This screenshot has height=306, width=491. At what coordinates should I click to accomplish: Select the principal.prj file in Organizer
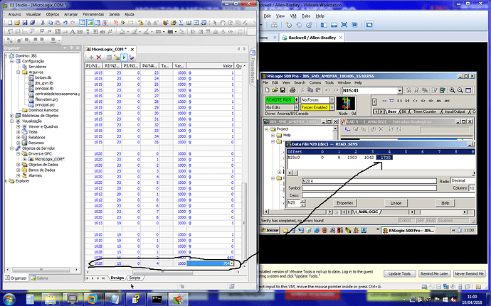click(44, 104)
